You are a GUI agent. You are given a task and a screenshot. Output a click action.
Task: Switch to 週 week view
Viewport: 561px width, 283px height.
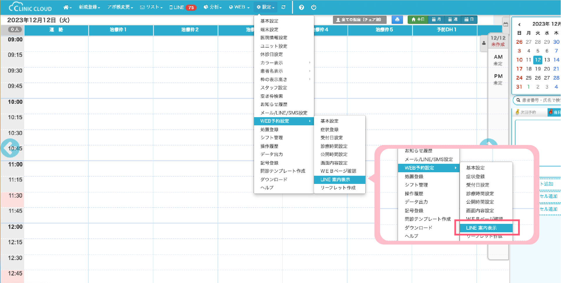pyautogui.click(x=453, y=20)
